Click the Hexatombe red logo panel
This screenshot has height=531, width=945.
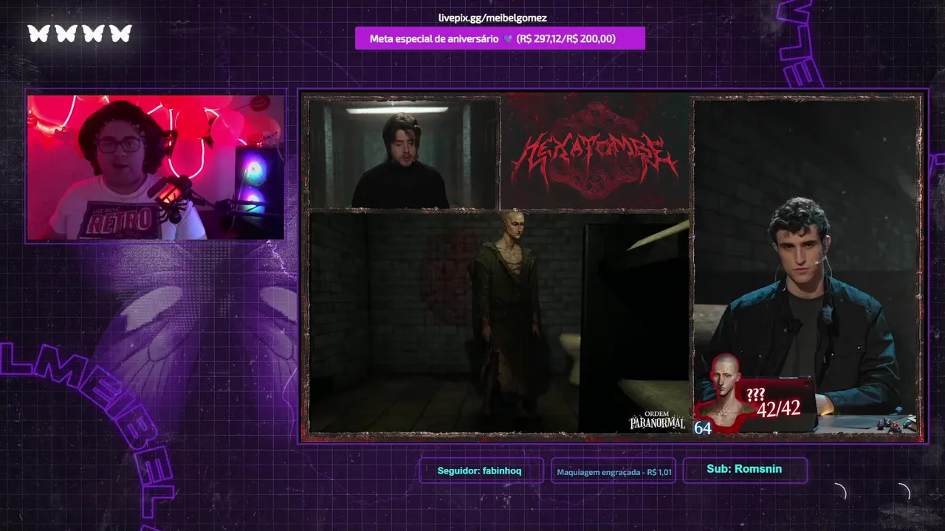[x=595, y=153]
